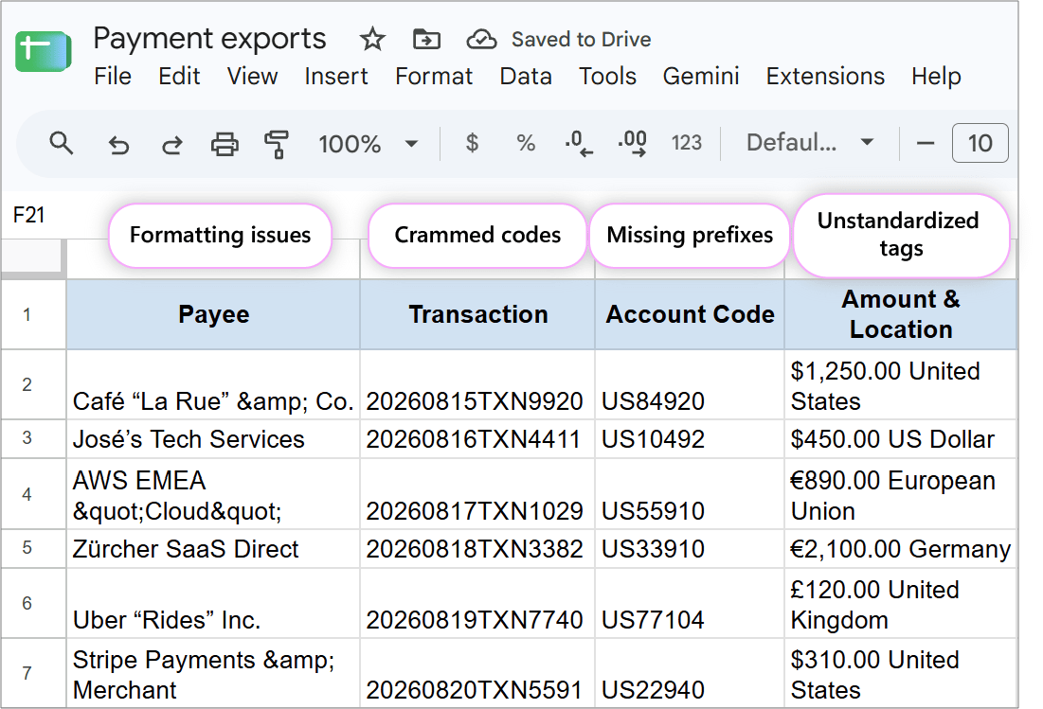Open the Sheets home icon
Screen dimensions: 1043x709
click(x=44, y=51)
